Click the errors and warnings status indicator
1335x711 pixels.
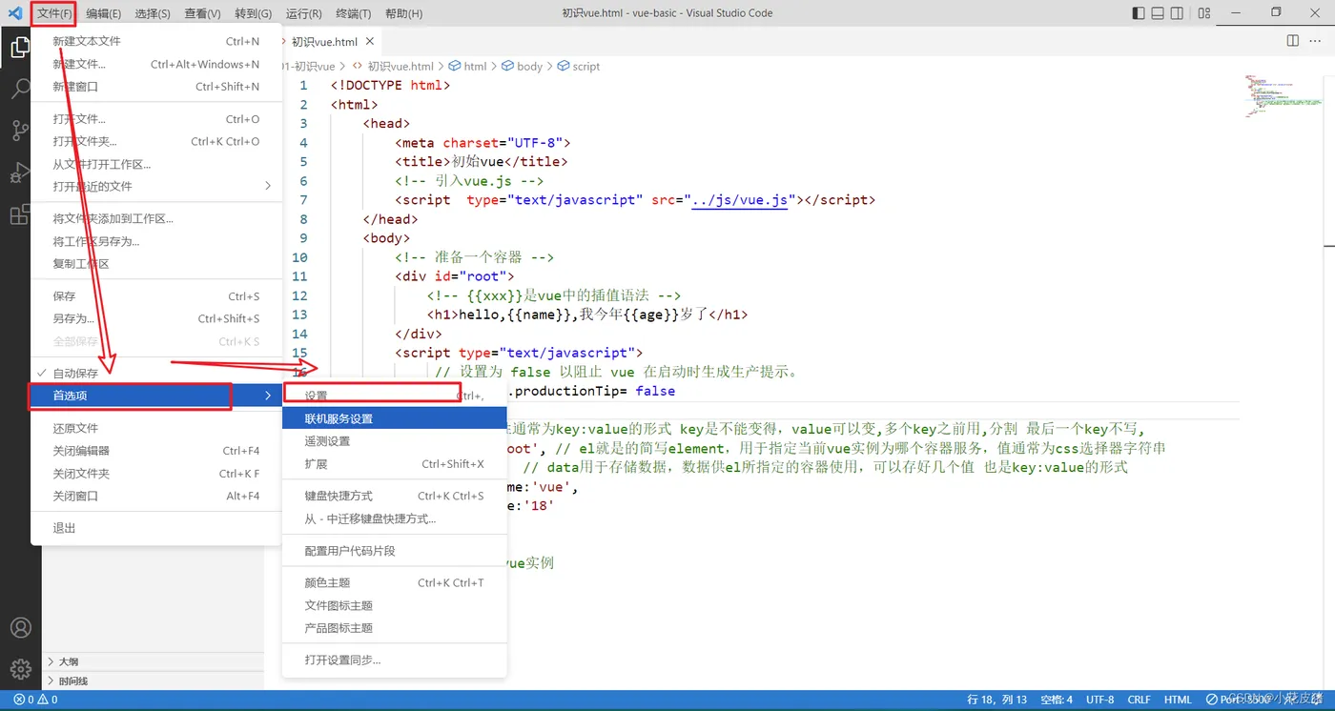point(35,700)
